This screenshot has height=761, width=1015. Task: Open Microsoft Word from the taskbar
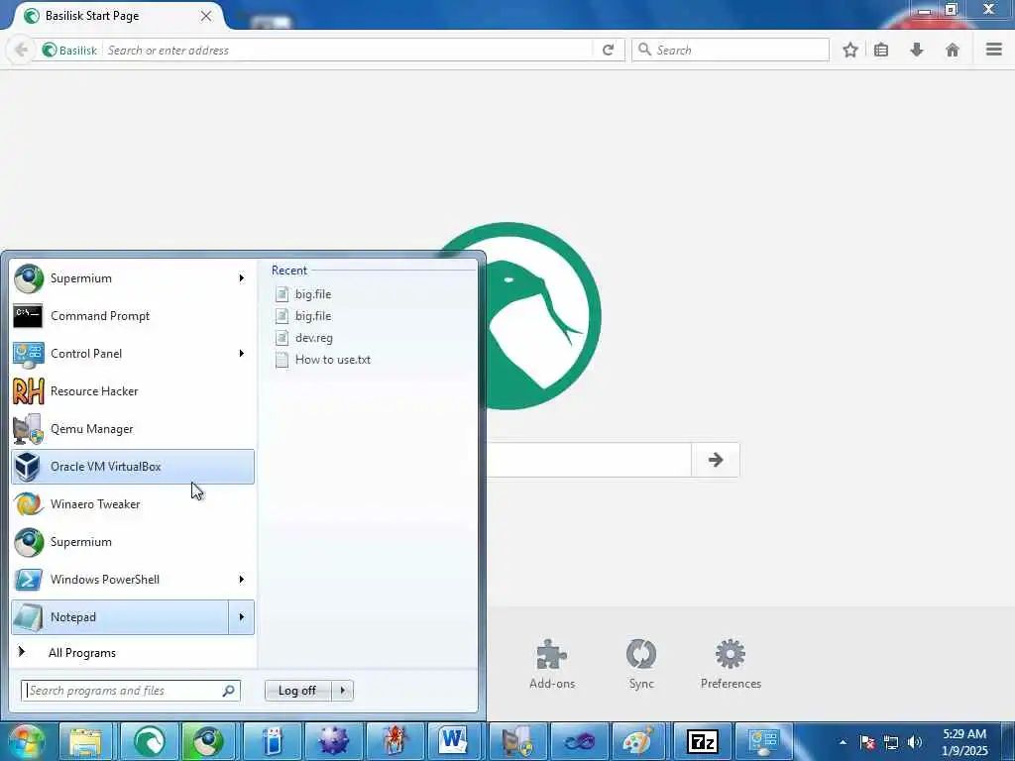pos(453,741)
